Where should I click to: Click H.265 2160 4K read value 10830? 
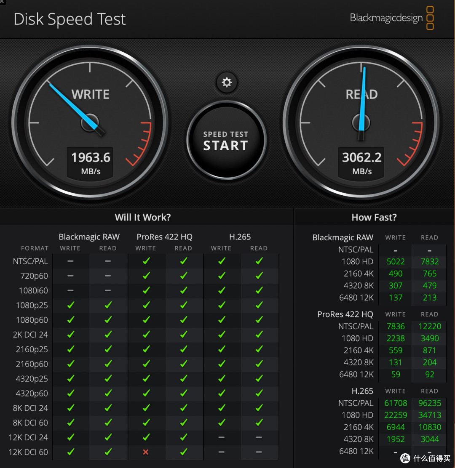click(430, 427)
